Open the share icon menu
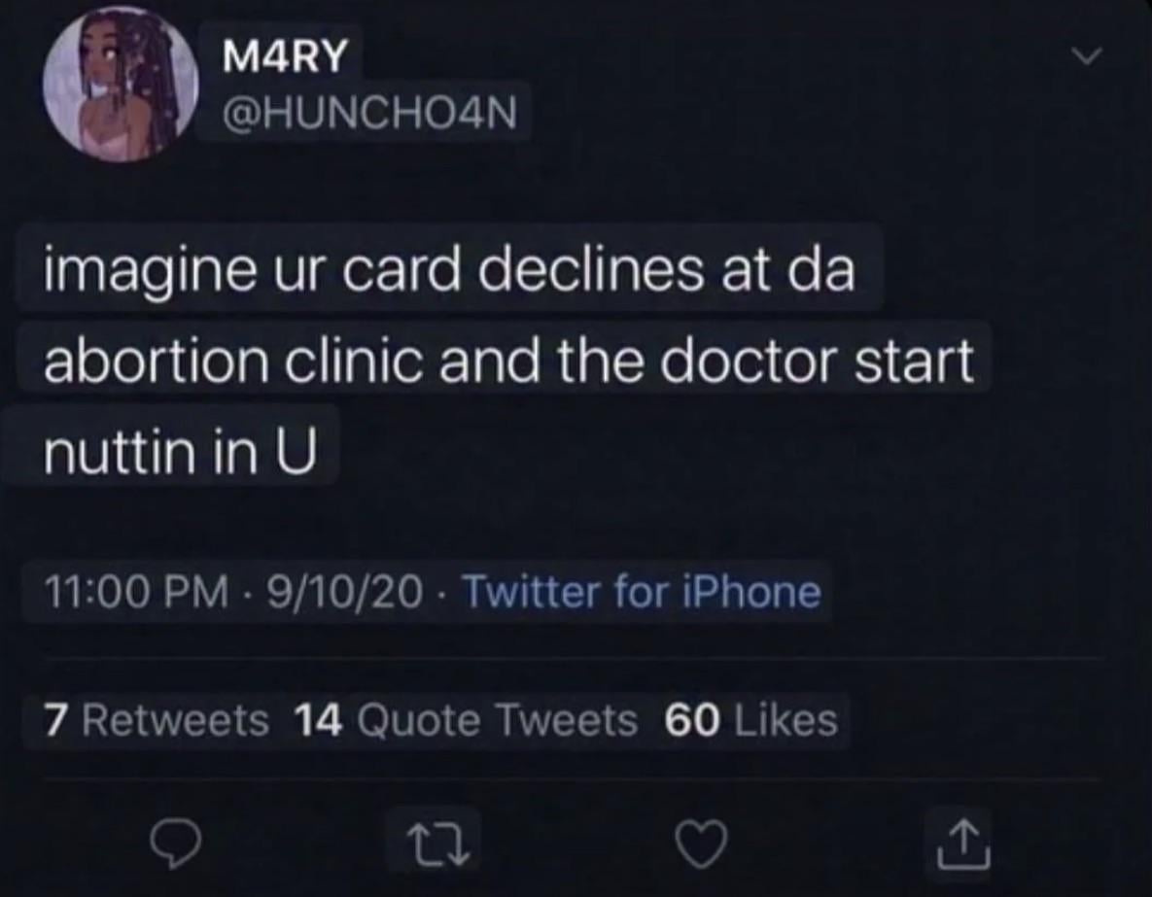Viewport: 1152px width, 897px height. tap(964, 845)
